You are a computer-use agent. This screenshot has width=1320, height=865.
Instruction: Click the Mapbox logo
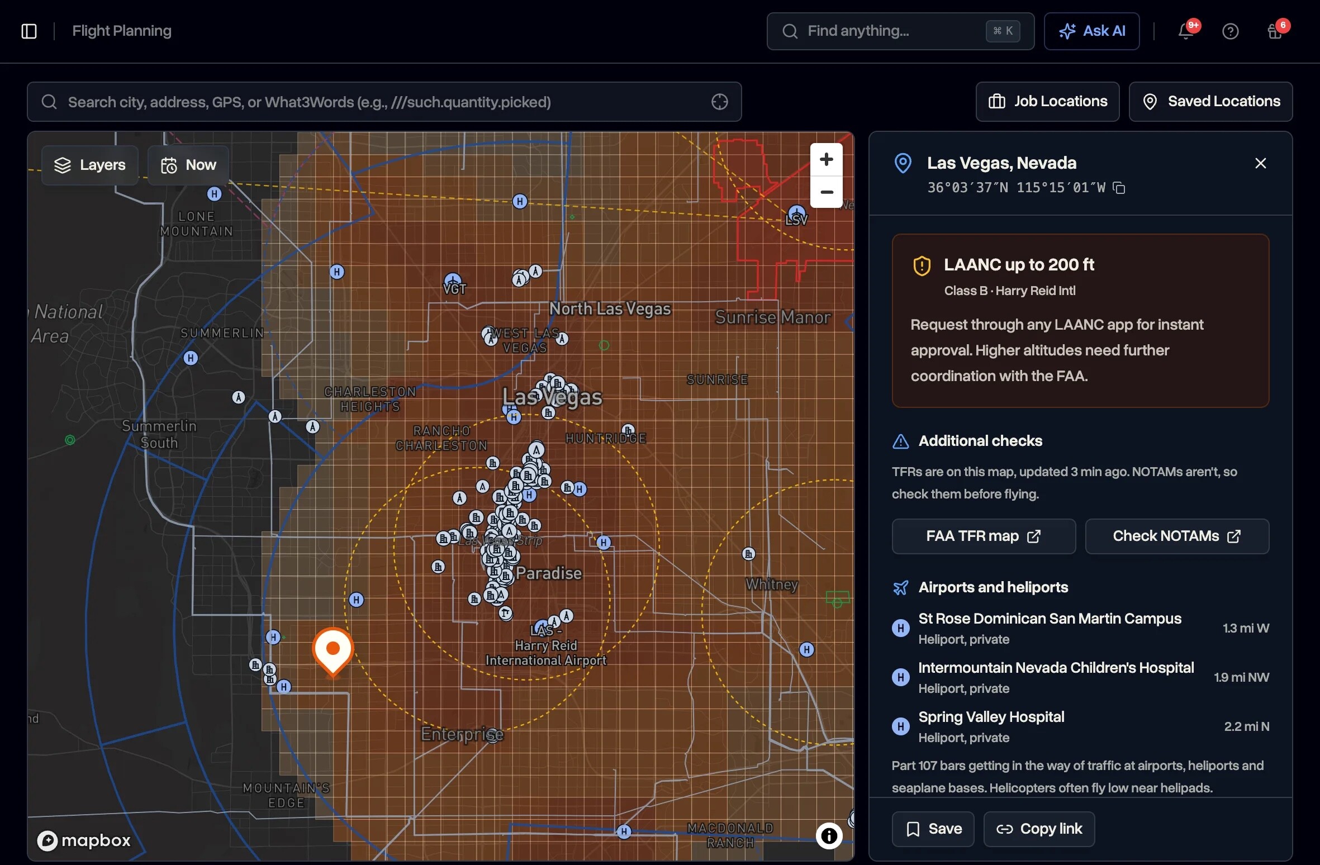pyautogui.click(x=84, y=840)
